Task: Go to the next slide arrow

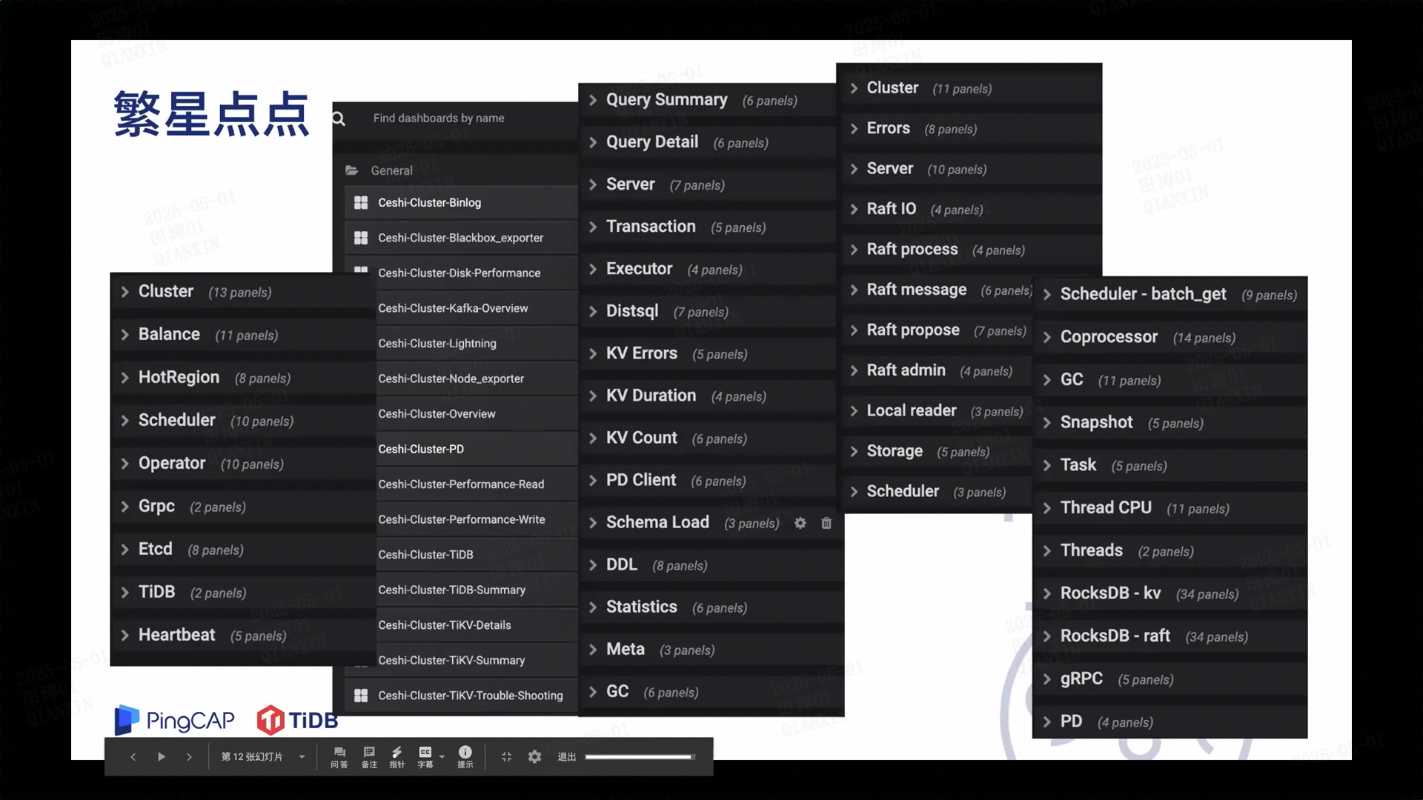Action: click(189, 757)
